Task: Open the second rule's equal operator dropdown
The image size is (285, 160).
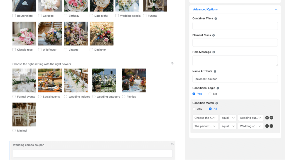Action: coord(228,126)
